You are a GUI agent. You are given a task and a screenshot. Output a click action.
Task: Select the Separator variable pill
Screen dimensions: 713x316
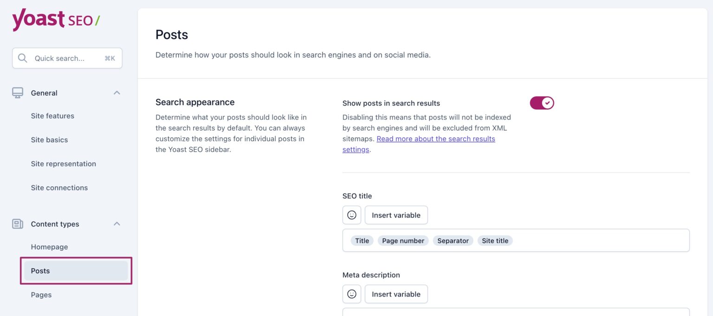point(453,240)
